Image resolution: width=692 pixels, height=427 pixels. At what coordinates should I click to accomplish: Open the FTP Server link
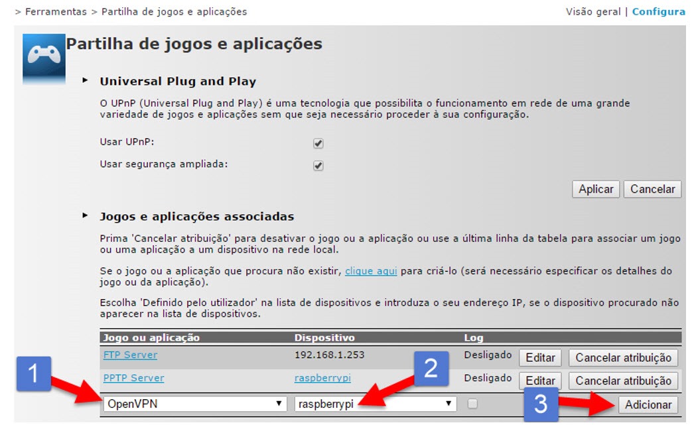(130, 355)
